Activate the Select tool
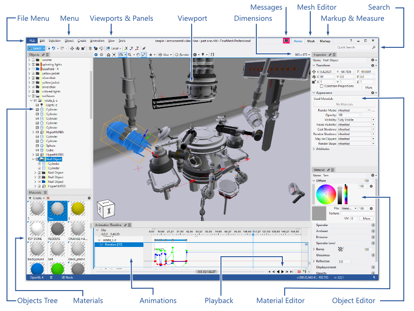The image size is (414, 311). pos(35,48)
